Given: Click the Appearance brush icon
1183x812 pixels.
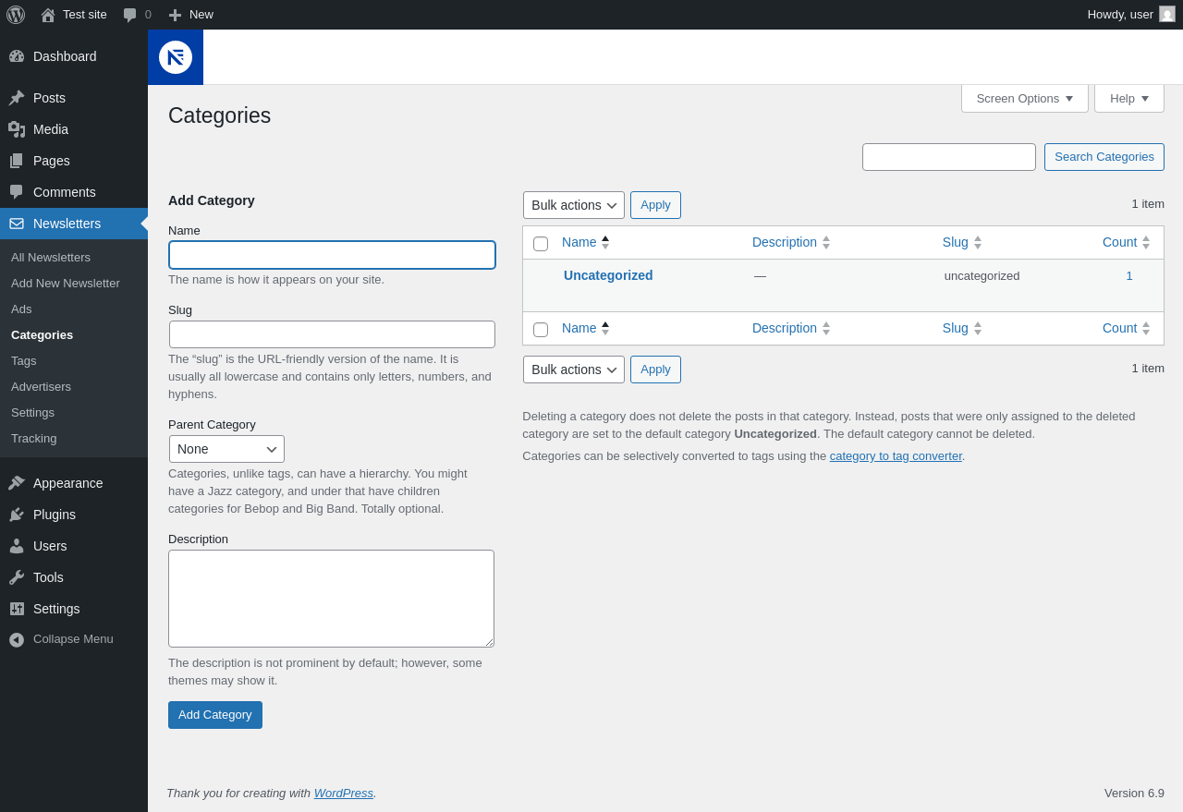Looking at the screenshot, I should click(17, 483).
